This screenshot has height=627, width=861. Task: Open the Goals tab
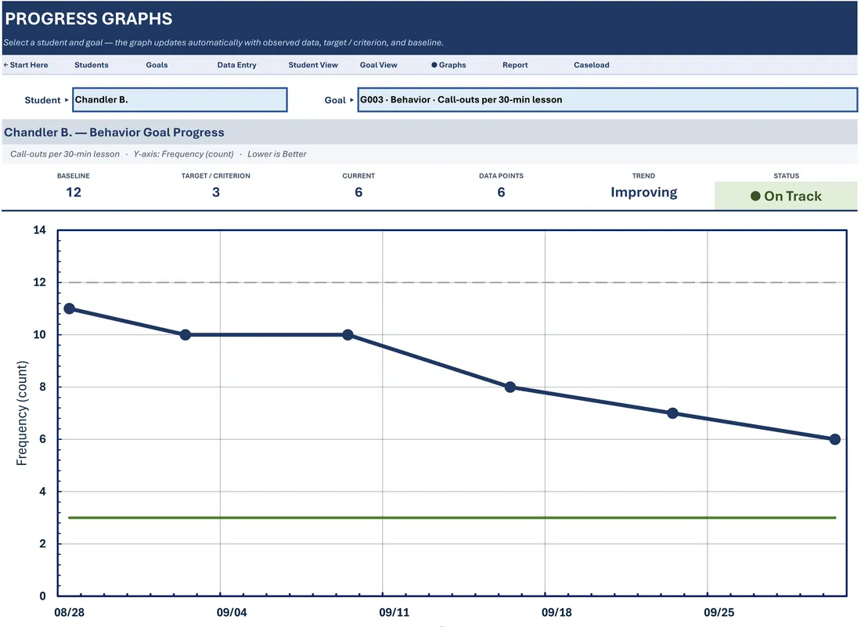coord(157,65)
